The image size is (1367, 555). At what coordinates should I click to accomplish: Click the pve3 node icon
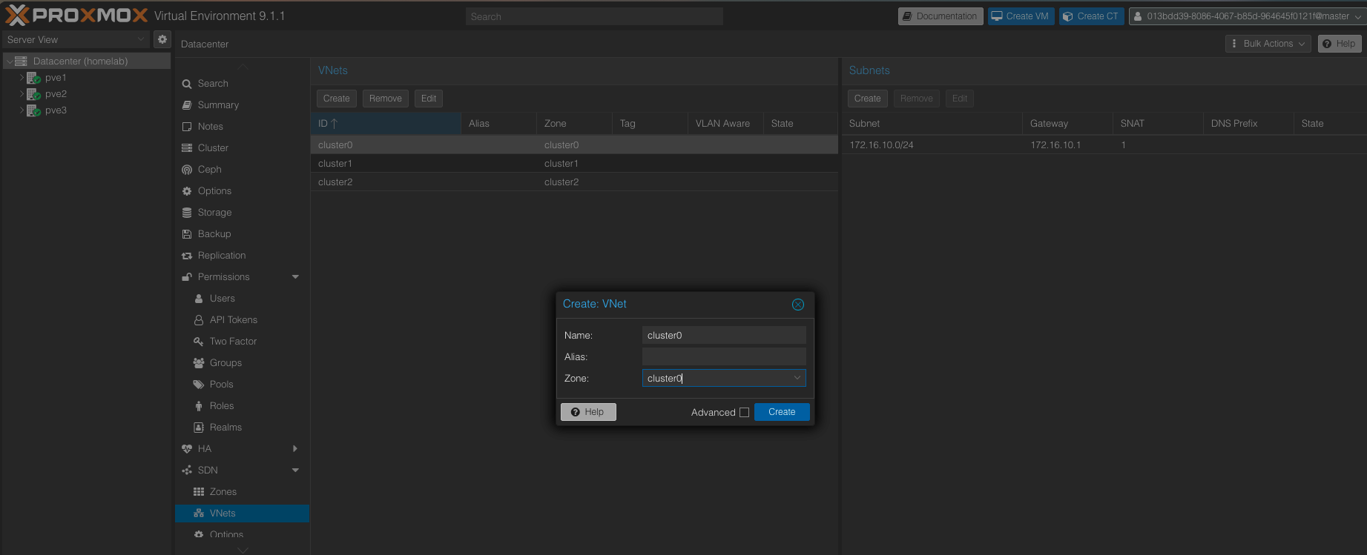[x=33, y=110]
